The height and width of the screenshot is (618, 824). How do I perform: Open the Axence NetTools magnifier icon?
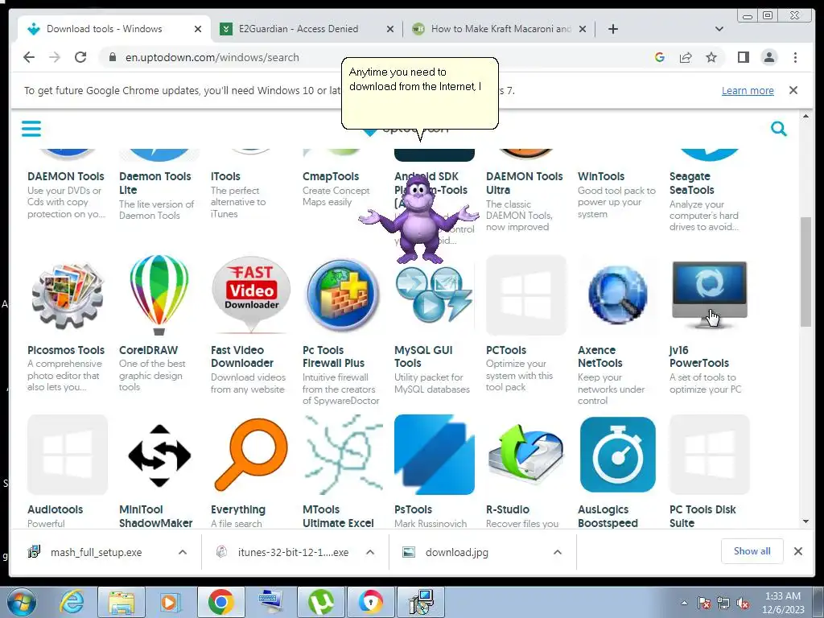(x=617, y=295)
